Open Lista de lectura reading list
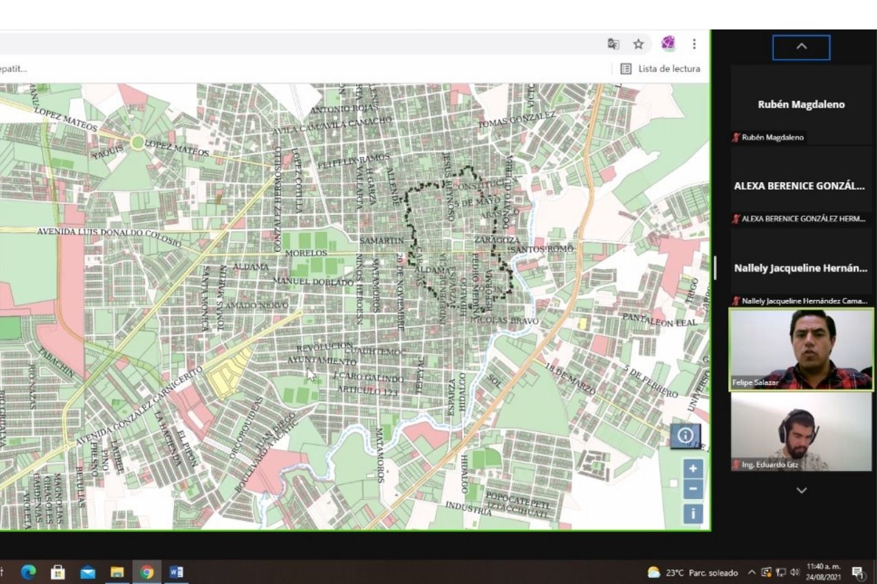Image resolution: width=877 pixels, height=584 pixels. click(660, 68)
